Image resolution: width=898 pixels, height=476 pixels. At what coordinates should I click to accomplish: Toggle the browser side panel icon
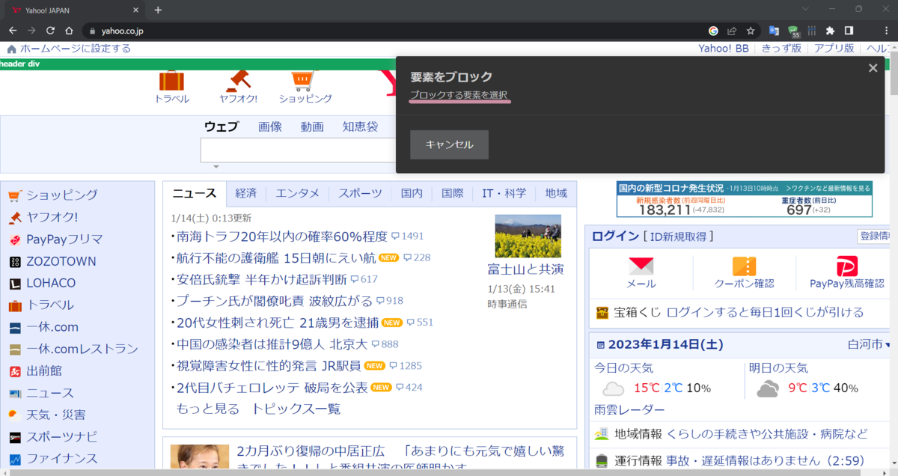tap(849, 31)
